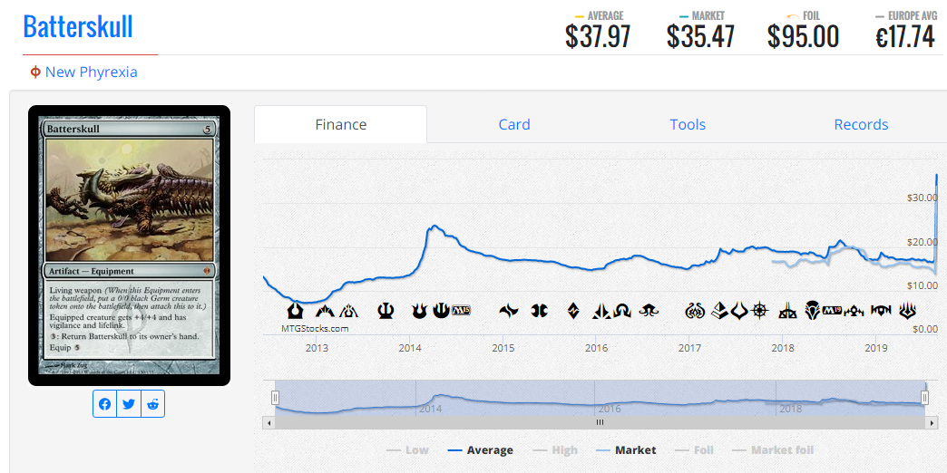Click the Ravnica Allegiance set icon

(x=881, y=312)
